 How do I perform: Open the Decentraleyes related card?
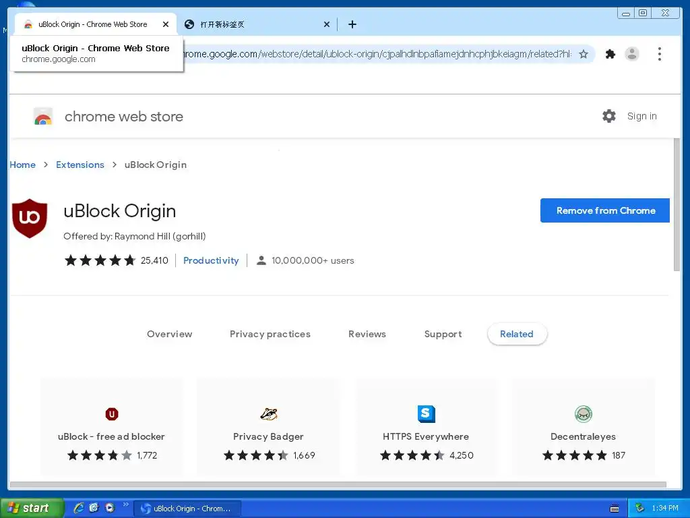[584, 426]
